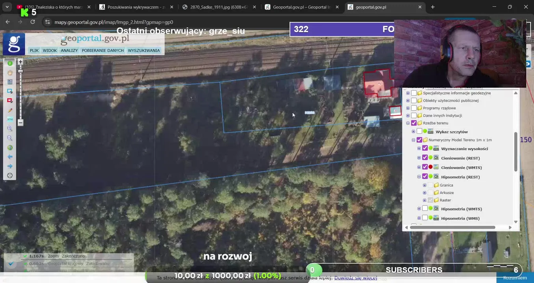The image size is (534, 283).
Task: Toggle Obiekty użyteczności publicznej checkbox
Action: pos(414,101)
